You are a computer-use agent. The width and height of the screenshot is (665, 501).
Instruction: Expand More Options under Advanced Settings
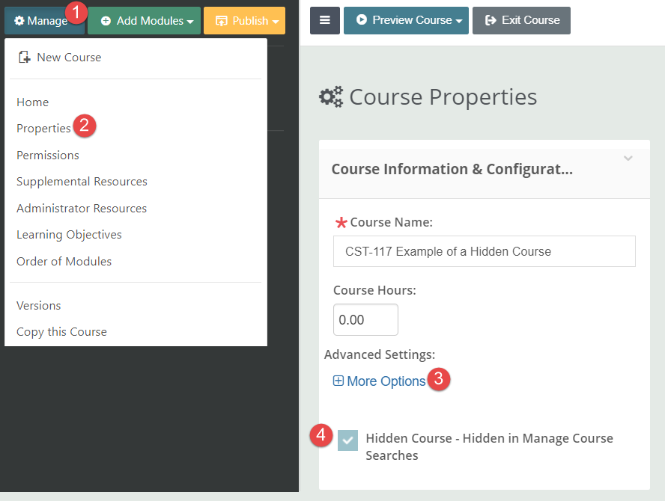[x=385, y=381]
